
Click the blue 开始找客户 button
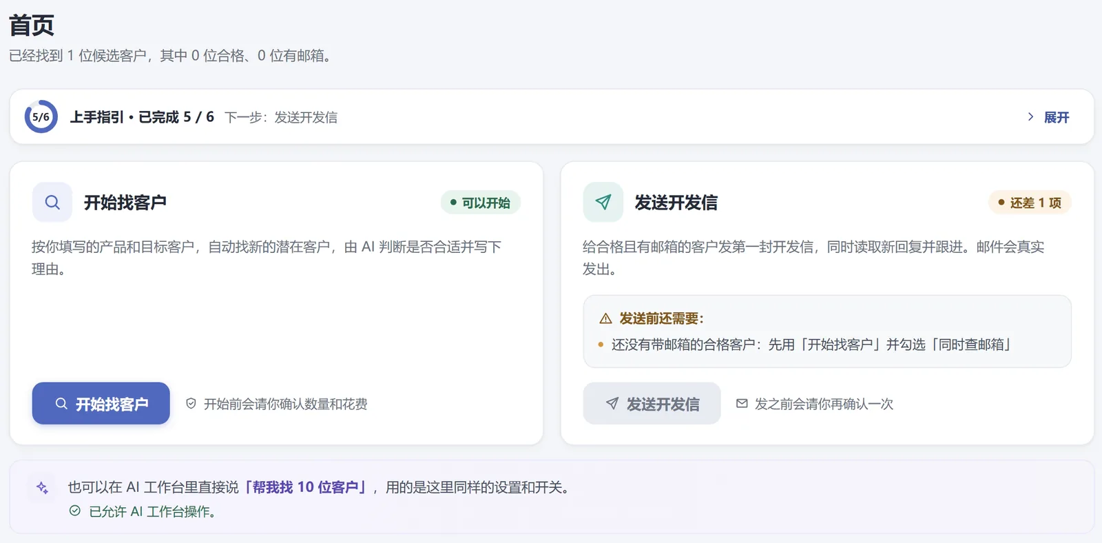pos(101,404)
